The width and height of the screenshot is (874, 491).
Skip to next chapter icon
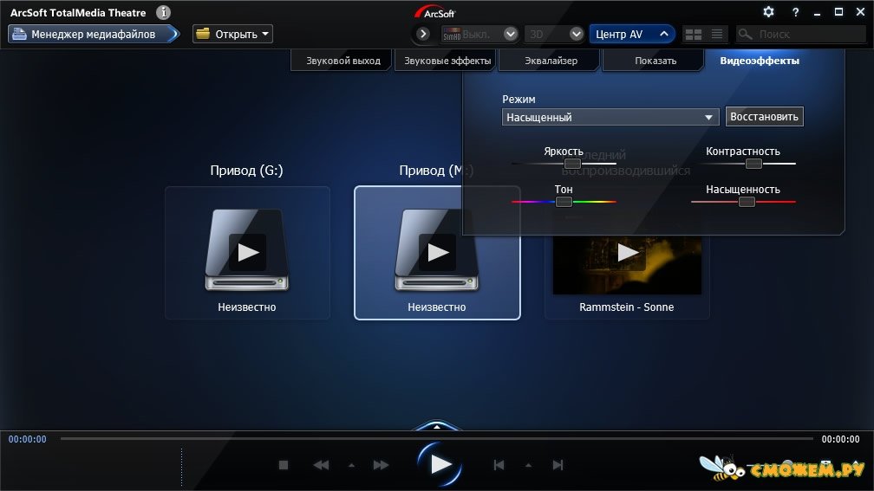tap(558, 465)
